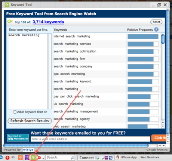The width and height of the screenshot is (172, 161).
Task: Select the 'search marketing firm' keyword
Action: click(69, 59)
